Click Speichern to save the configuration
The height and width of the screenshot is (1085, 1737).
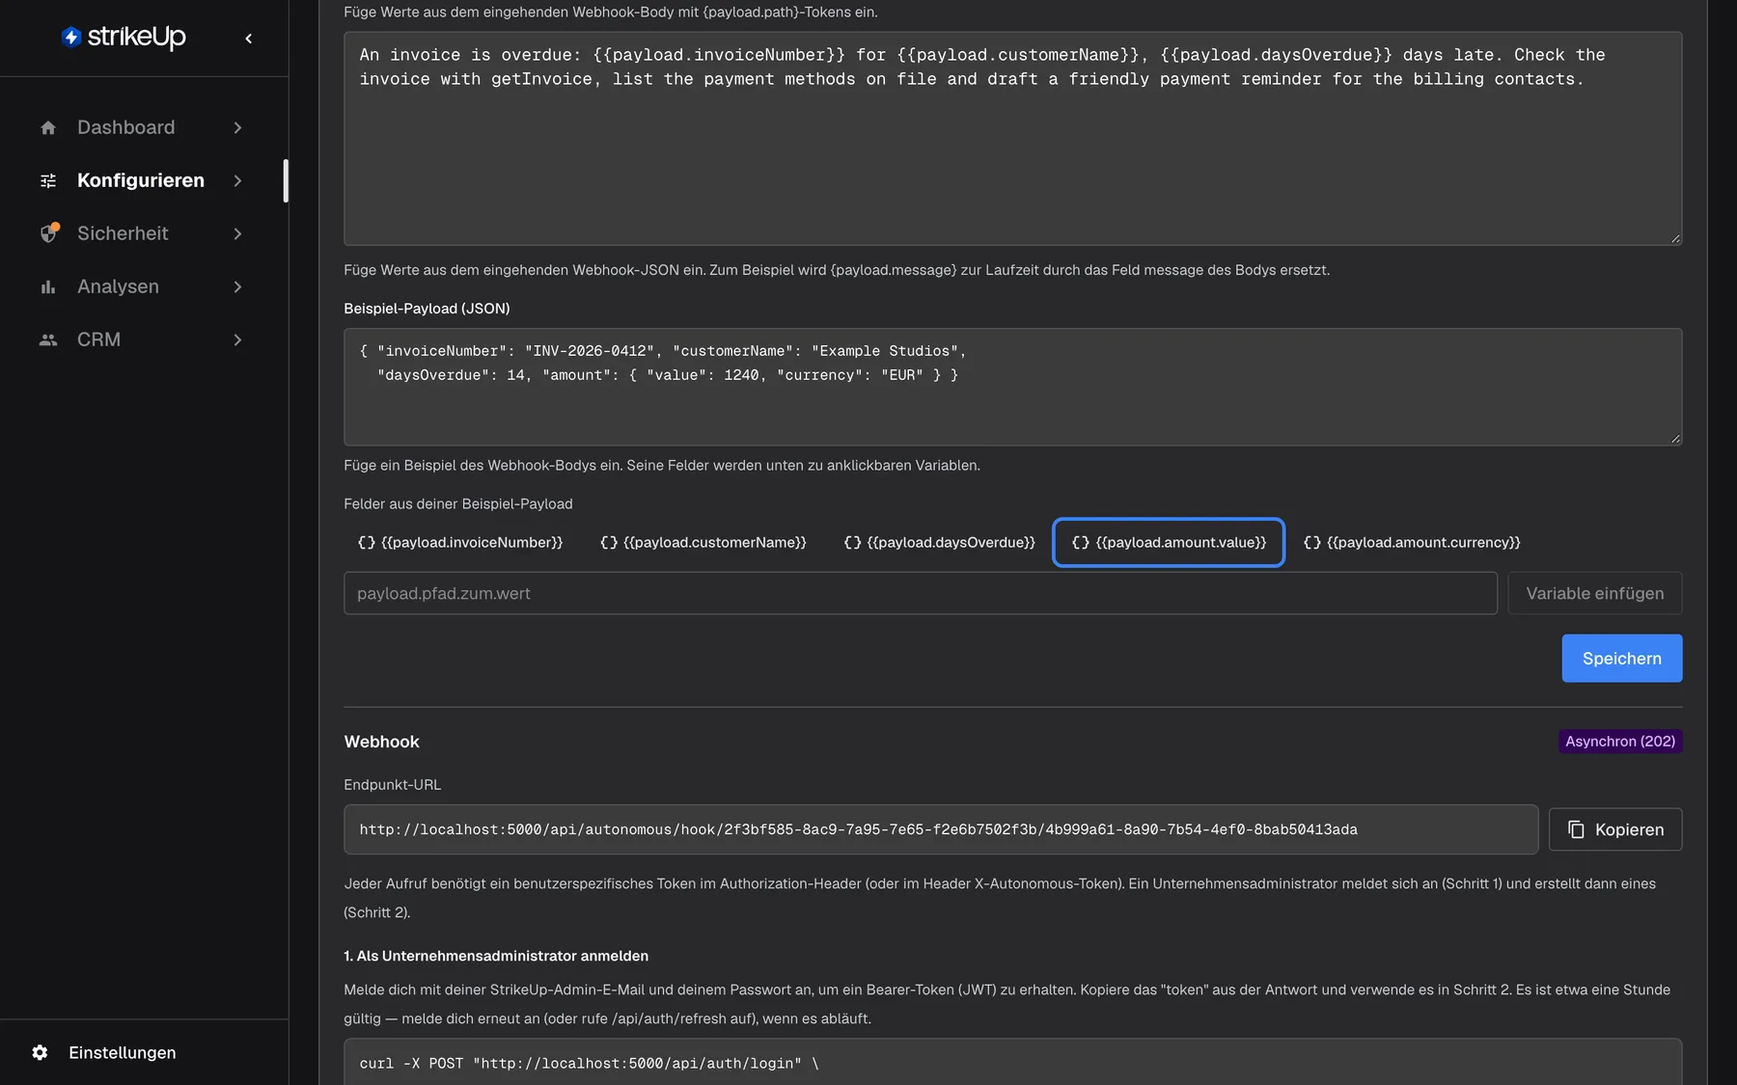(x=1621, y=658)
